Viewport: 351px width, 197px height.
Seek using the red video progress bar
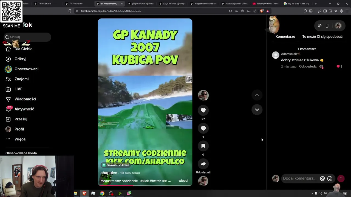[145, 185]
